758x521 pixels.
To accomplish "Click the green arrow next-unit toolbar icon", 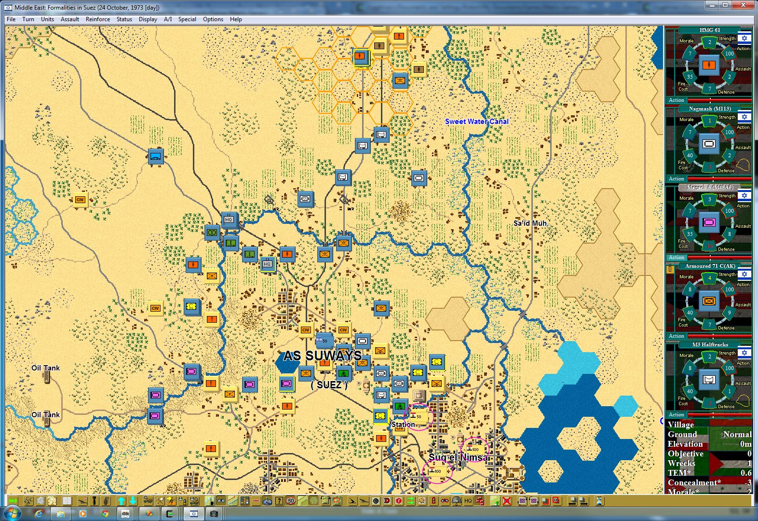I will click(x=14, y=501).
